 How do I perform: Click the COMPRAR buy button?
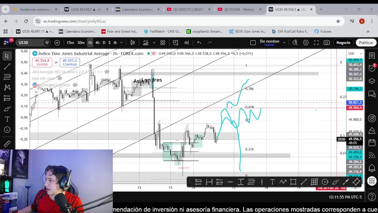point(69,62)
